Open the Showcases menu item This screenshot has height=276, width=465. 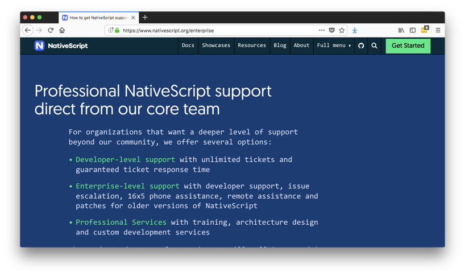(216, 46)
